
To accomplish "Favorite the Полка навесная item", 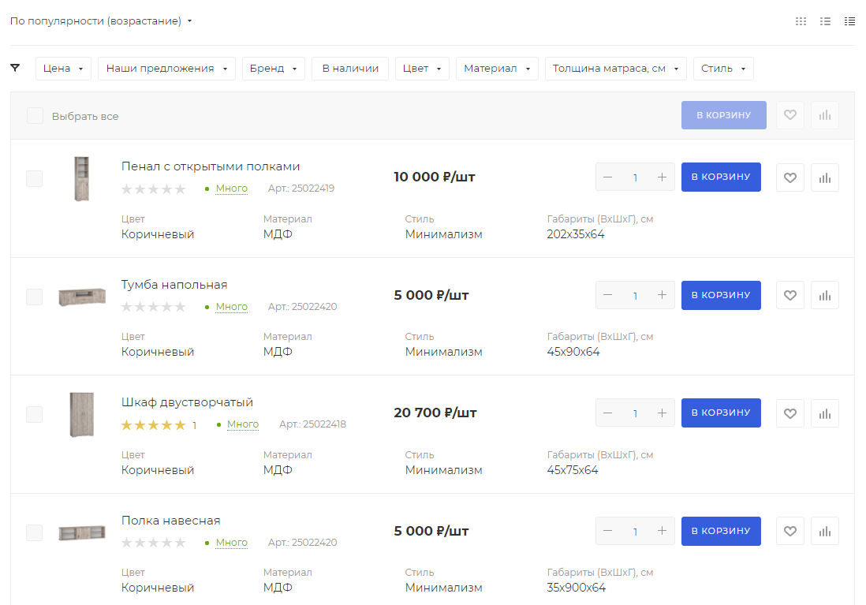I will (790, 531).
